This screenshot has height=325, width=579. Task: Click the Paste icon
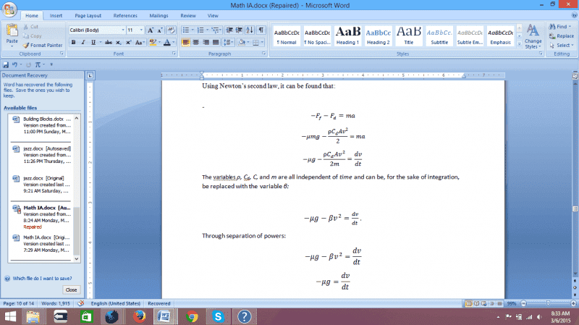pos(12,33)
